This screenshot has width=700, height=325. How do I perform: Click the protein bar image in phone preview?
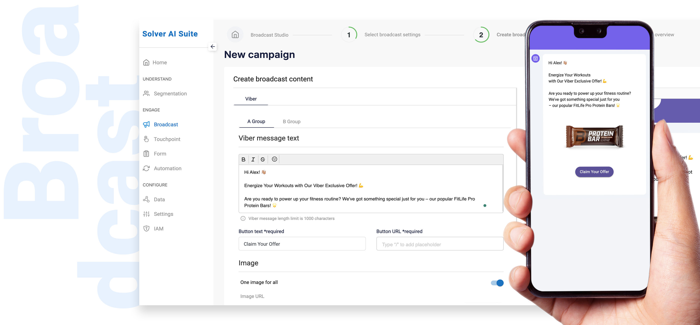tap(594, 136)
